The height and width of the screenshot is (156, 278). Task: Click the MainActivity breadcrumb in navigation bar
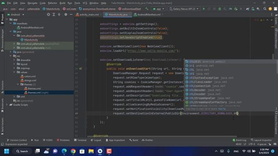tap(51, 9)
